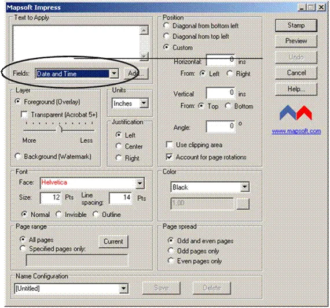This screenshot has height=308, width=330.
Task: Click the transparency More/Less slider thumb
Action: pos(60,129)
